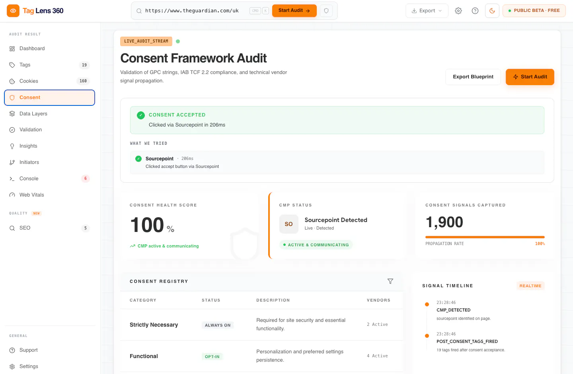Open help with the question mark icon

tap(475, 11)
